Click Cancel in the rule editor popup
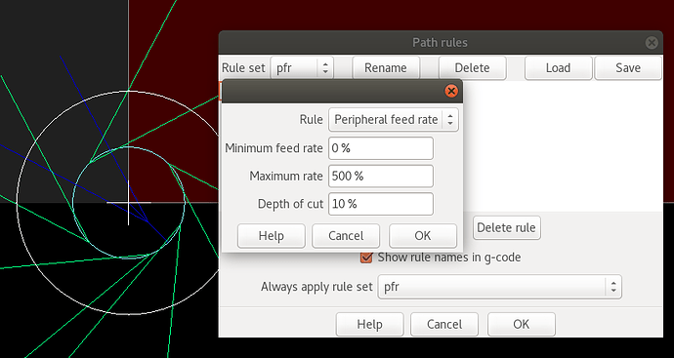 pyautogui.click(x=346, y=236)
